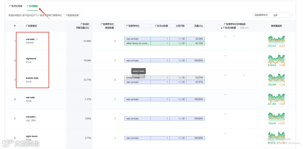Screen dimensions: 303x149
Task: Click 12,477 orange value in end tables row
Action: [x=282, y=123]
